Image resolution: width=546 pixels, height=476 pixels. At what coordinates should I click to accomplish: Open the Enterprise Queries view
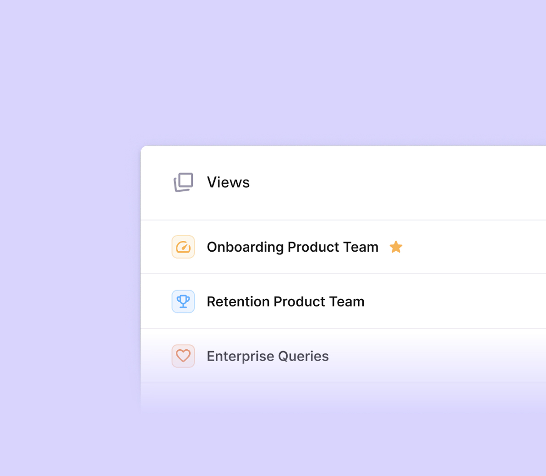click(x=268, y=356)
